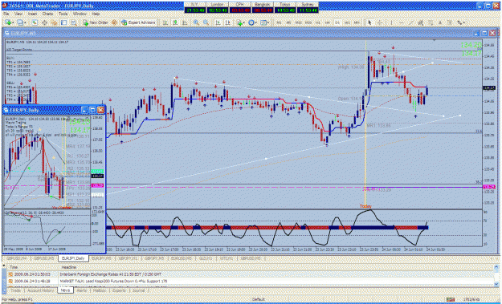Viewport: 502px width, 304px height.
Task: Zoom in on the chart
Action: (196, 22)
